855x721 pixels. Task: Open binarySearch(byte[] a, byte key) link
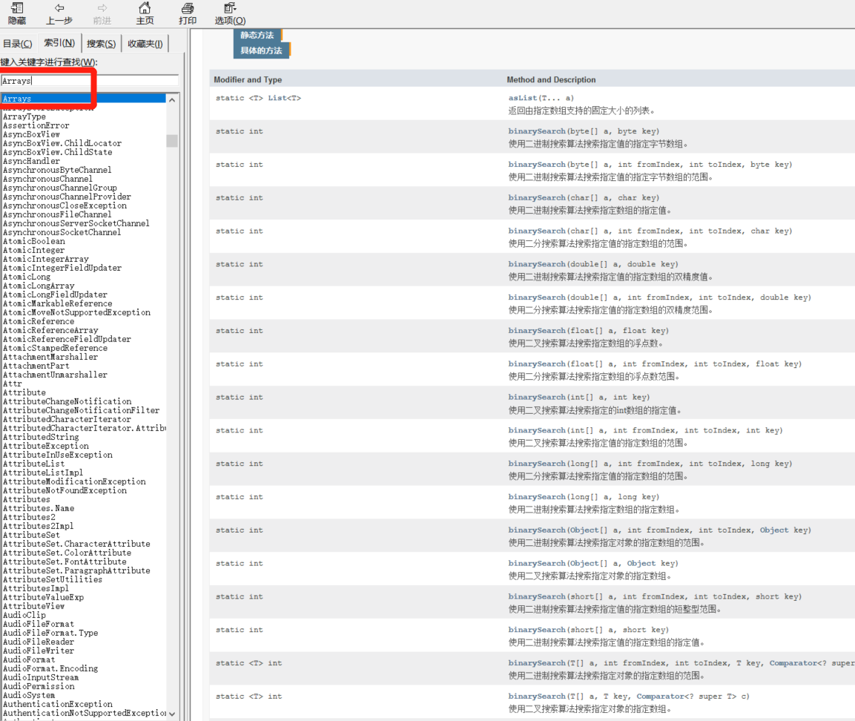point(537,131)
